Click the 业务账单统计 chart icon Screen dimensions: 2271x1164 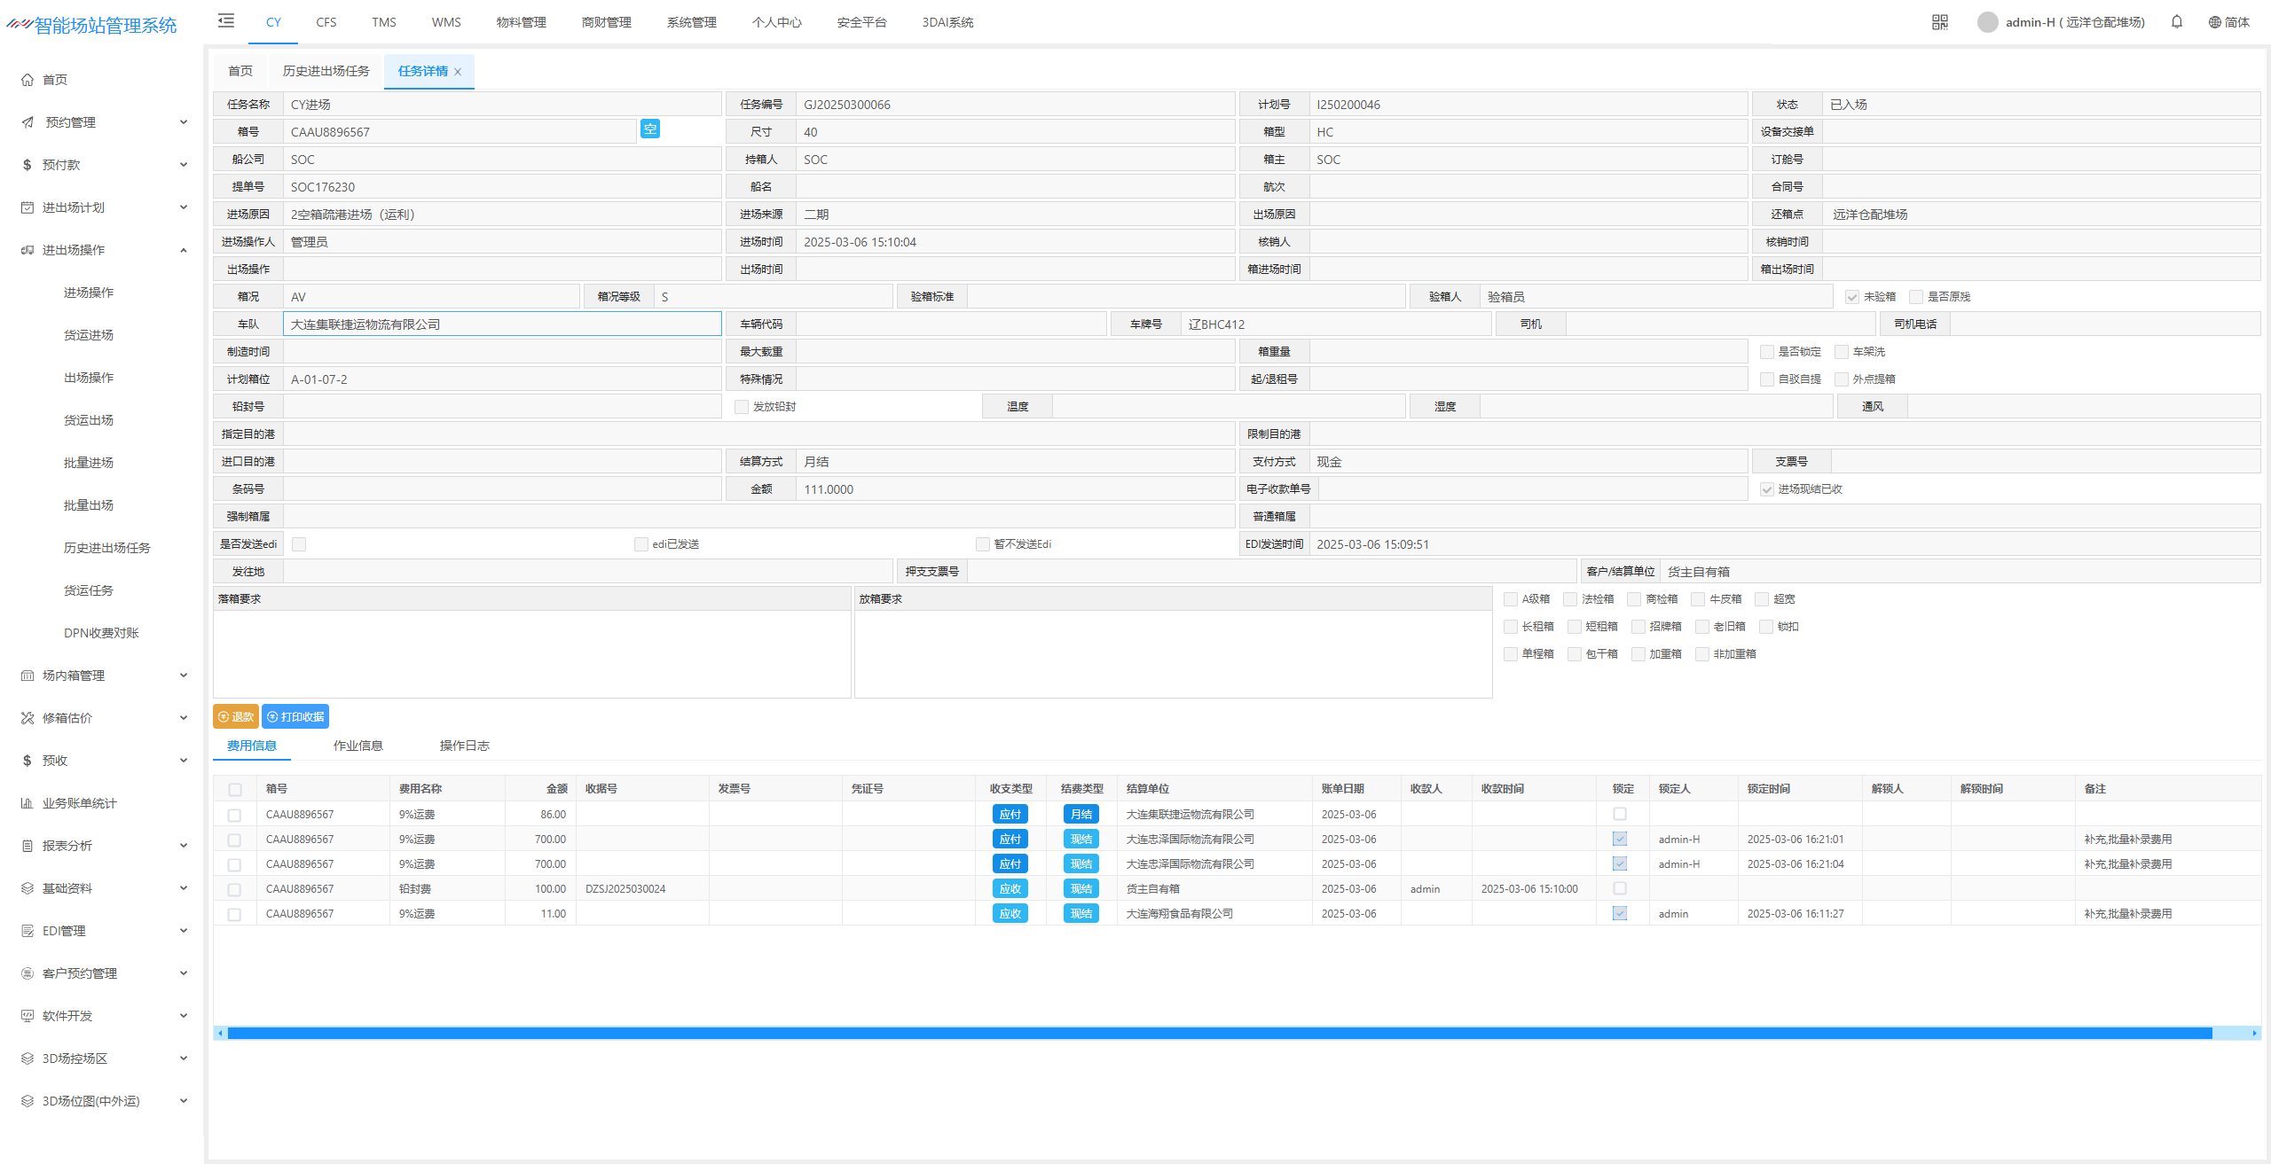(x=28, y=803)
